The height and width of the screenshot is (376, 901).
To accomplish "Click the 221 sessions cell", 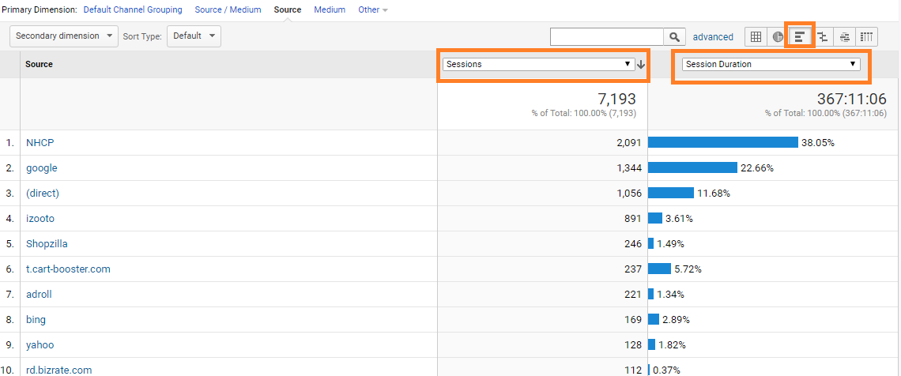I will pyautogui.click(x=632, y=295).
